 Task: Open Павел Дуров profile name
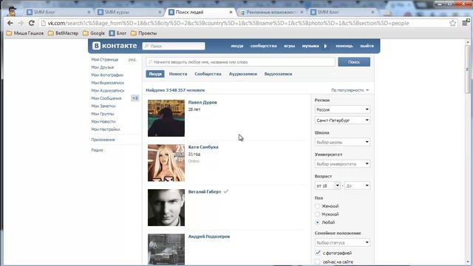tap(203, 102)
